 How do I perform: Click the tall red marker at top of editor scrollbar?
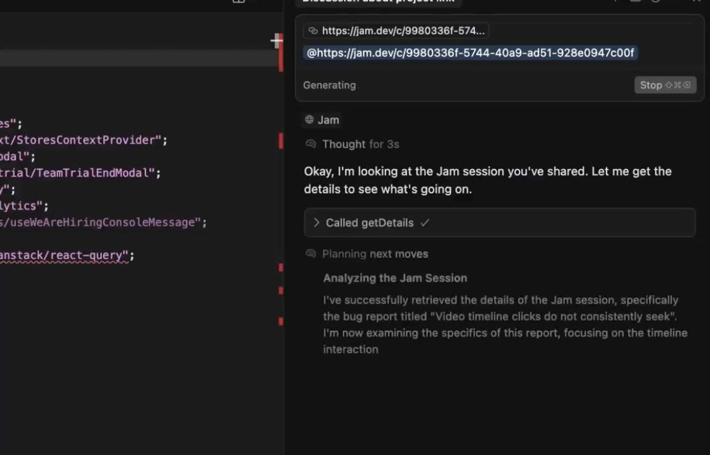(x=281, y=53)
